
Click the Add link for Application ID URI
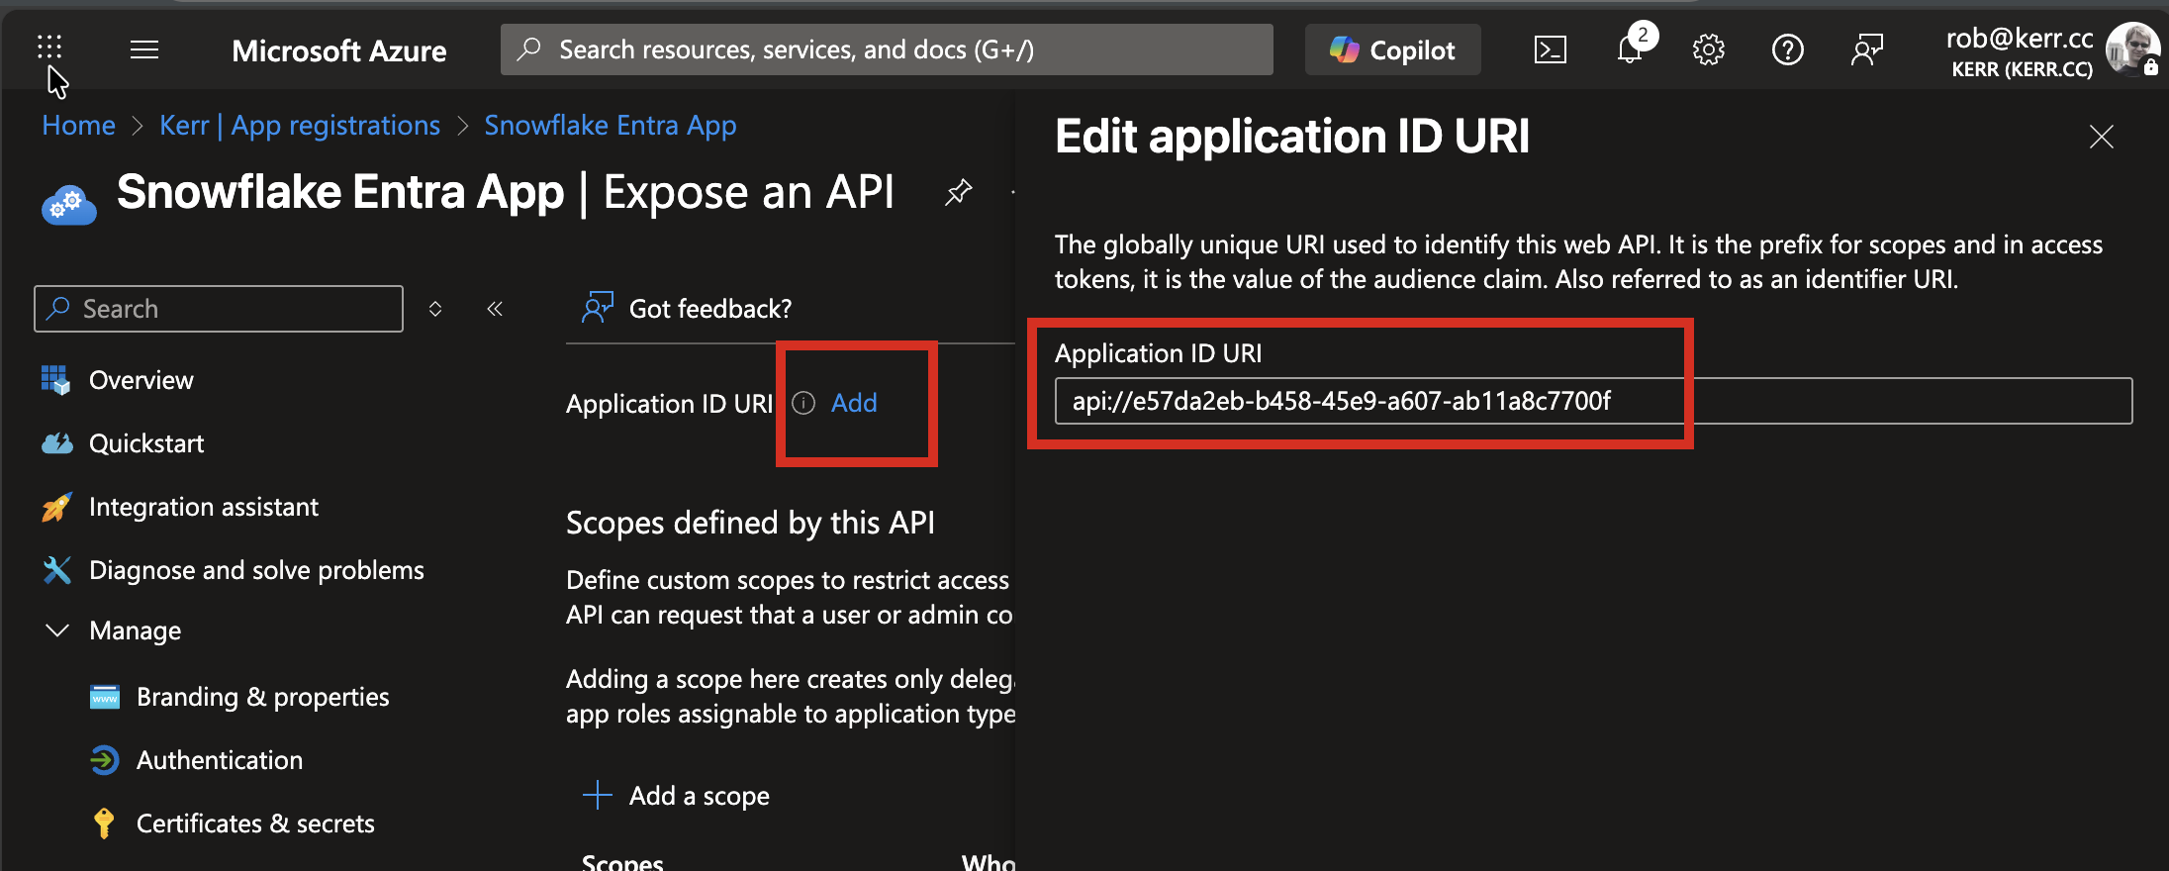854,403
